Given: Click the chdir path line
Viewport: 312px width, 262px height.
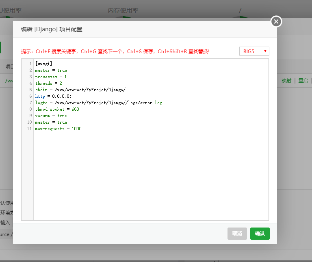Looking at the screenshot, I should 80,90.
